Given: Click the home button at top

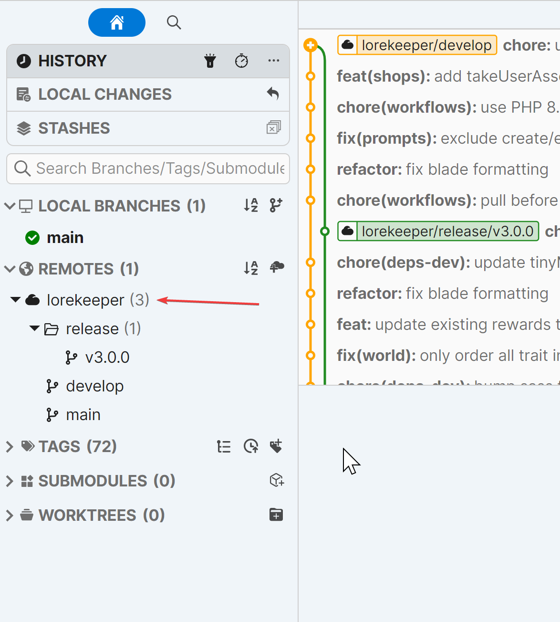Looking at the screenshot, I should [x=117, y=22].
